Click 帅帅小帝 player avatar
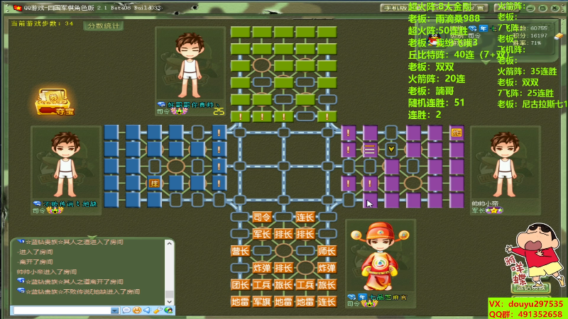The image size is (568, 319). [505, 164]
